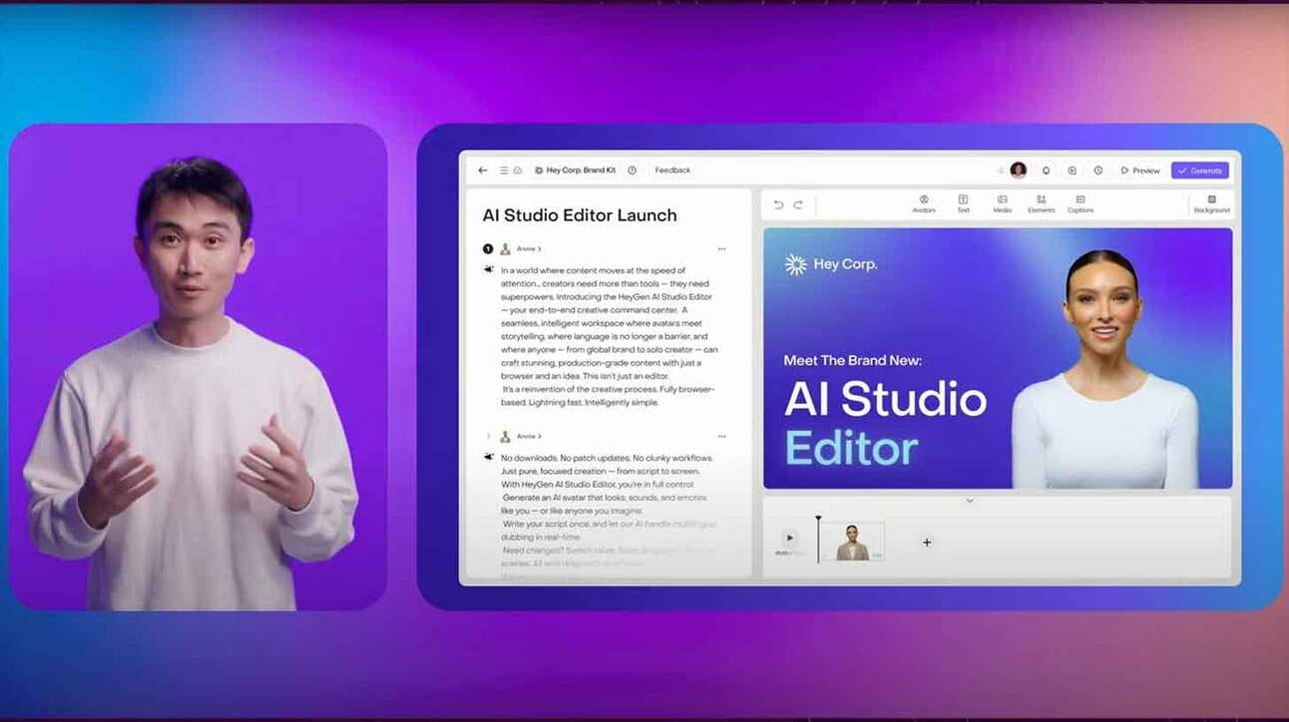Open the Captions tool
The image size is (1289, 722).
coord(1080,204)
